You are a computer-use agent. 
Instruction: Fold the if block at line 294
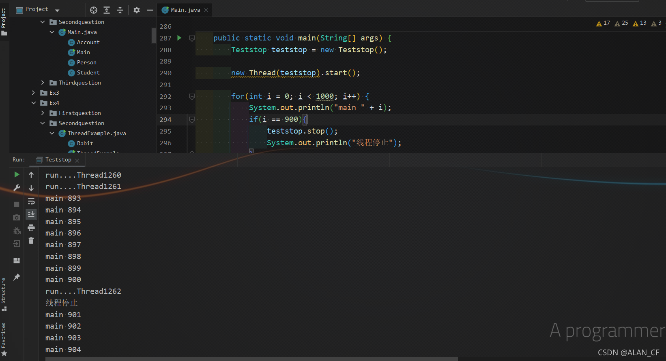[x=192, y=119]
